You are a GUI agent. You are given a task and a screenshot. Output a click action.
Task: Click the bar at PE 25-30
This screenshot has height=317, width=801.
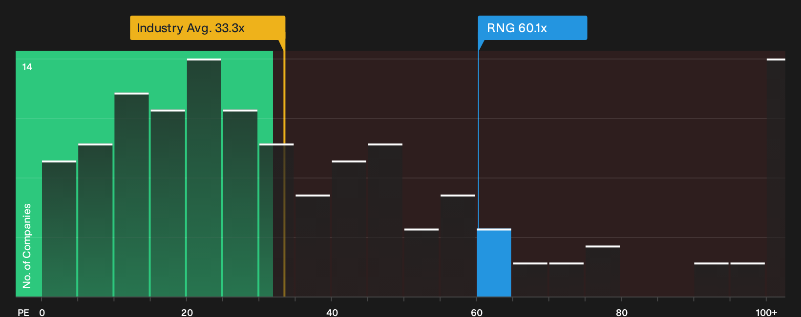click(240, 203)
